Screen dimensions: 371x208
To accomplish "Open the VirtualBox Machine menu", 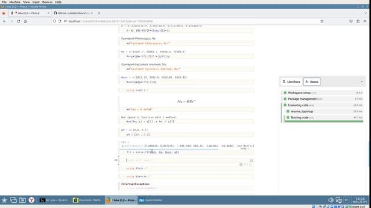I will (x=14, y=2).
